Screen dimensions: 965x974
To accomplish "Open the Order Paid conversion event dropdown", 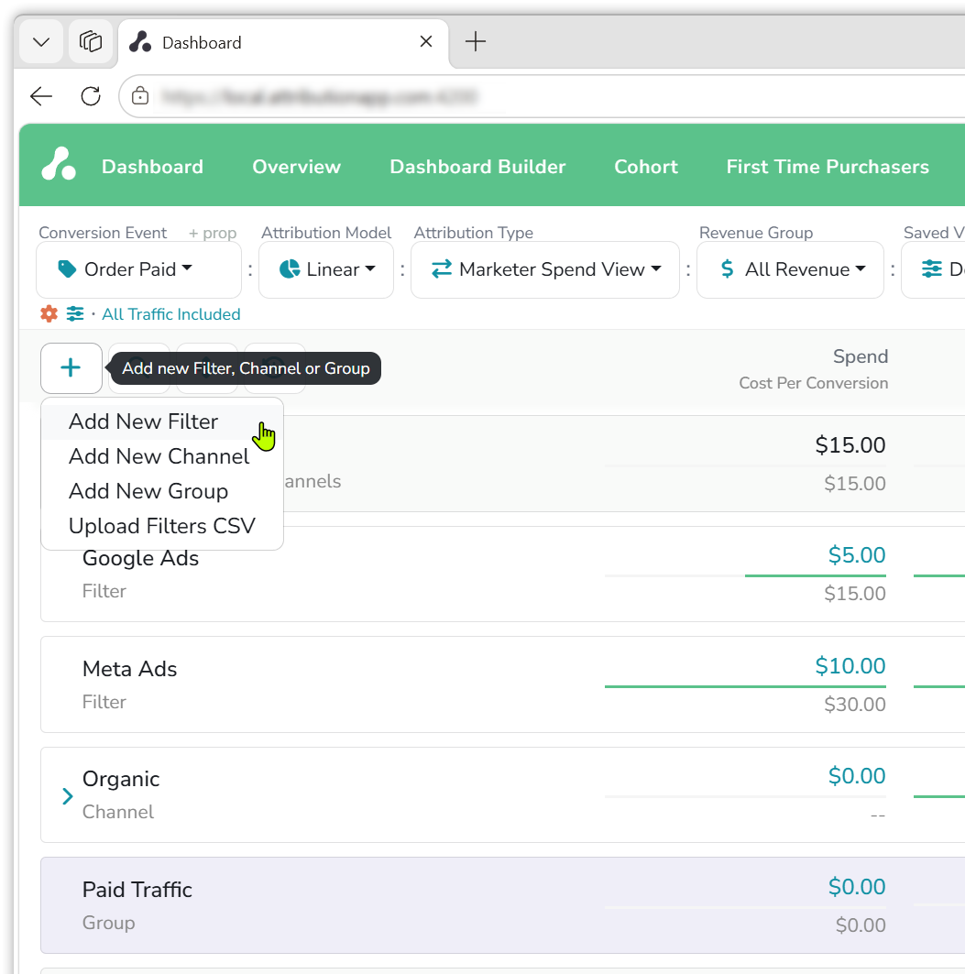I will click(x=138, y=269).
